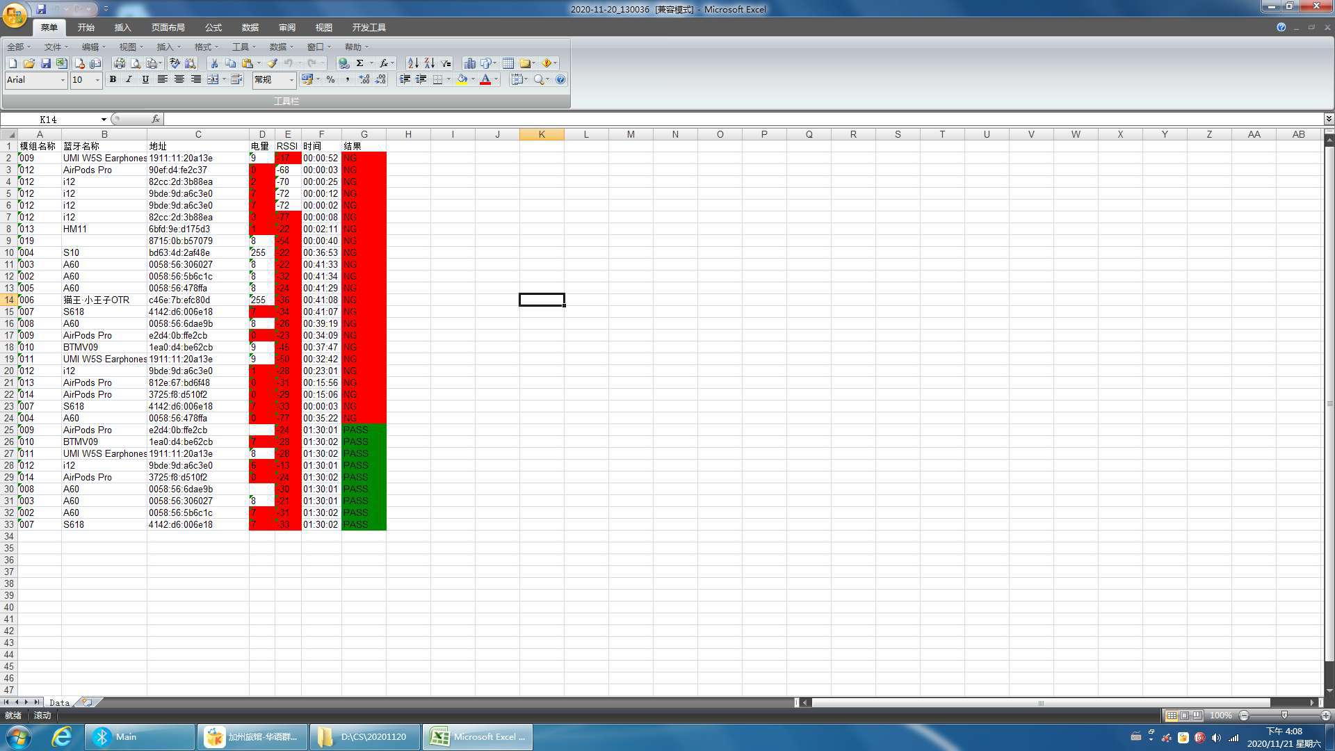The image size is (1335, 751).
Task: Expand the 常规 number format dropdown
Action: (x=291, y=80)
